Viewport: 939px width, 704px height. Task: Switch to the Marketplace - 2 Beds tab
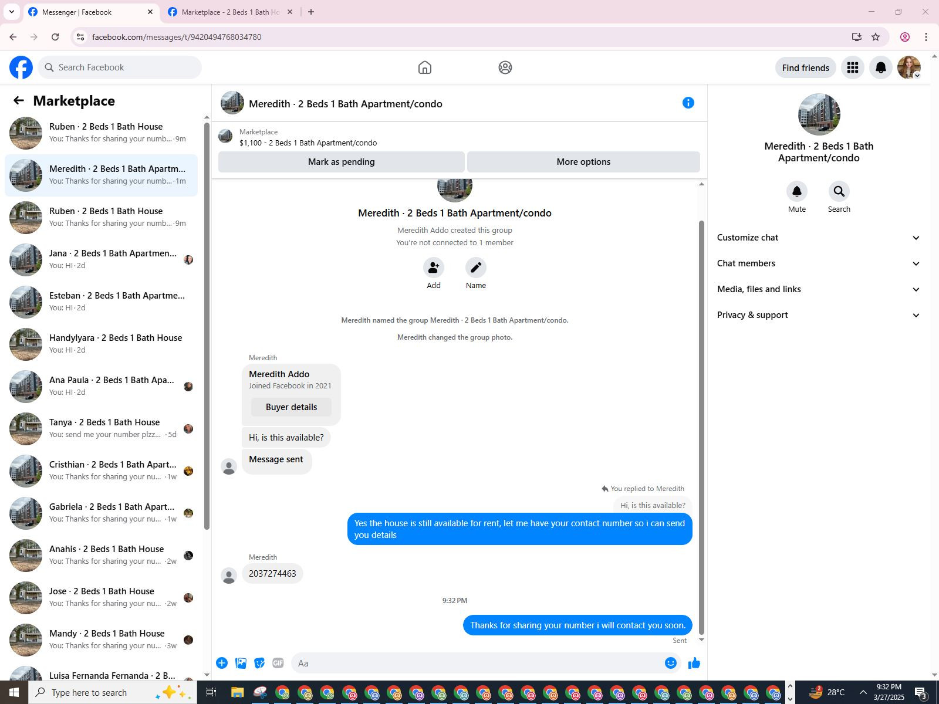[231, 12]
